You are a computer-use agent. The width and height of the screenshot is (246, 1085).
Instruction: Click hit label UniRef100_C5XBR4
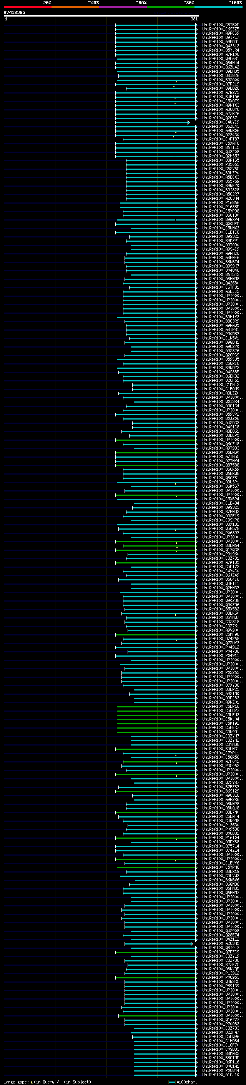point(220,499)
